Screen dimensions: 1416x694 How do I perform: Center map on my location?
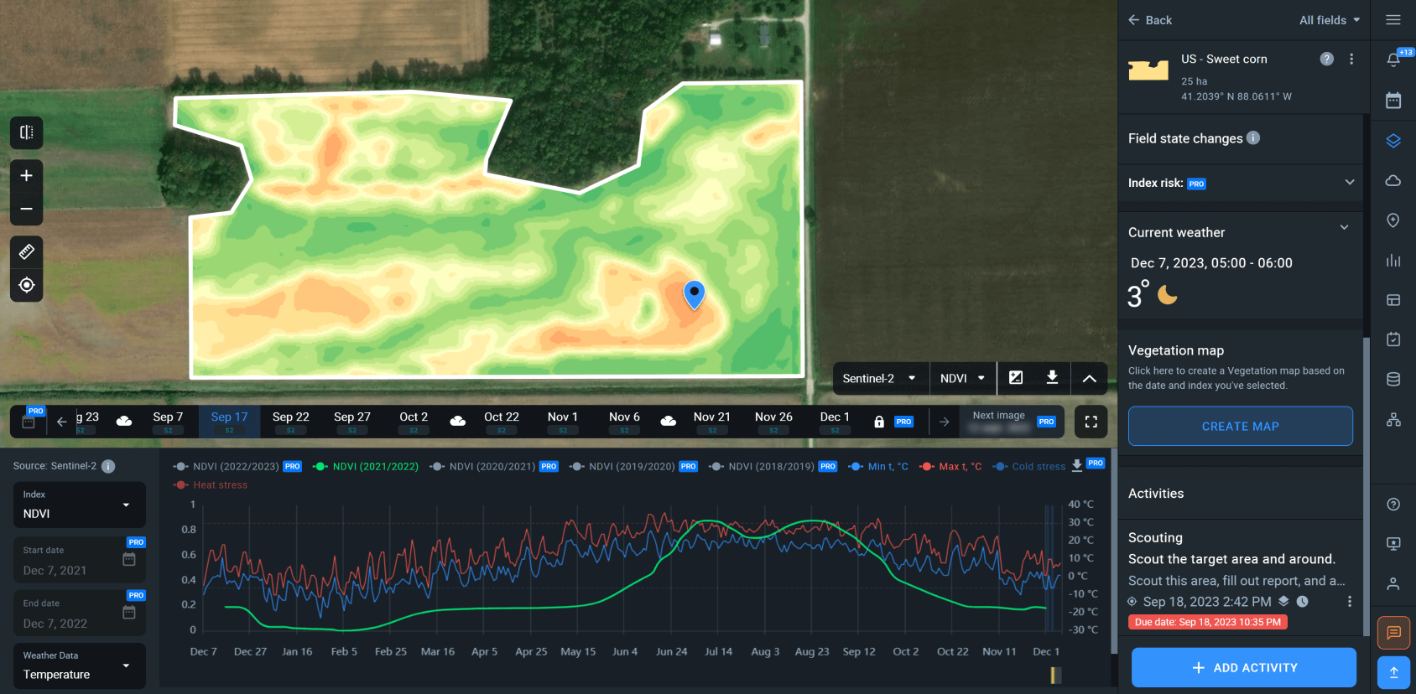(26, 285)
